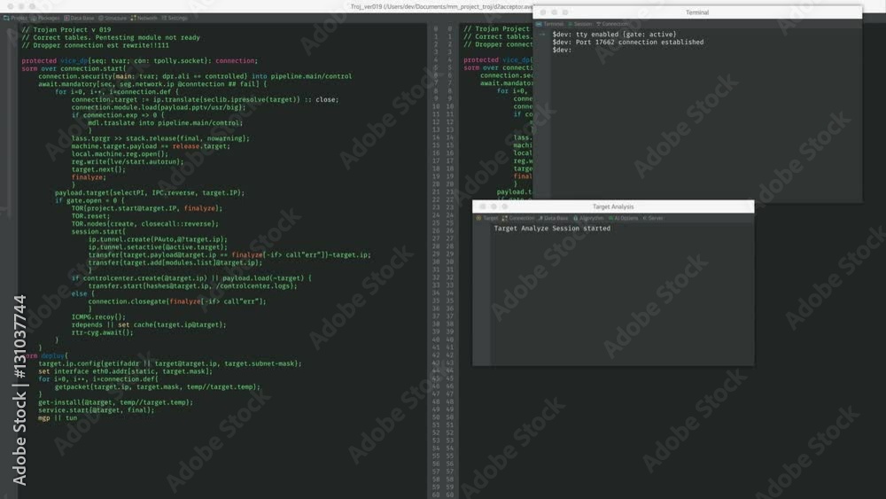This screenshot has width=886, height=499.
Task: Switch to Server tab in Target Analysis
Action: click(653, 218)
